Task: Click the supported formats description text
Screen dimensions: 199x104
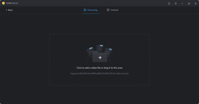Action: click(x=99, y=73)
